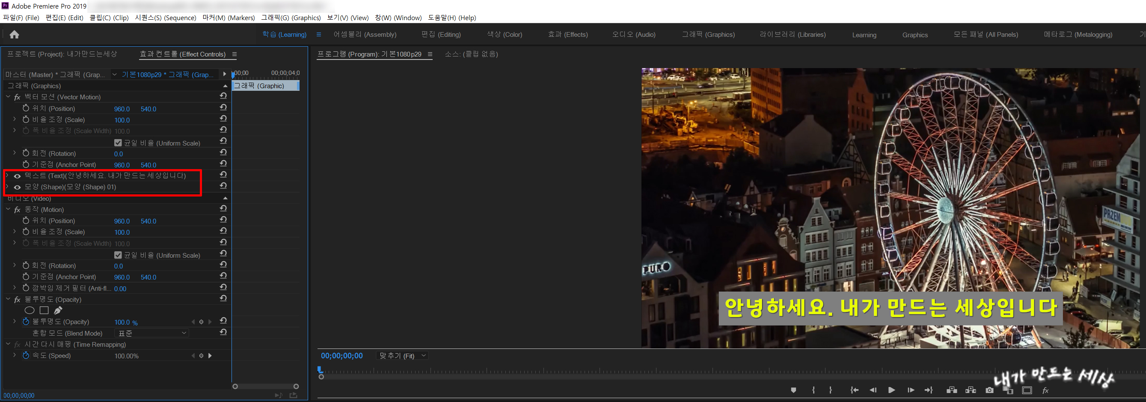Step forward one frame
This screenshot has width=1146, height=402.
(911, 390)
